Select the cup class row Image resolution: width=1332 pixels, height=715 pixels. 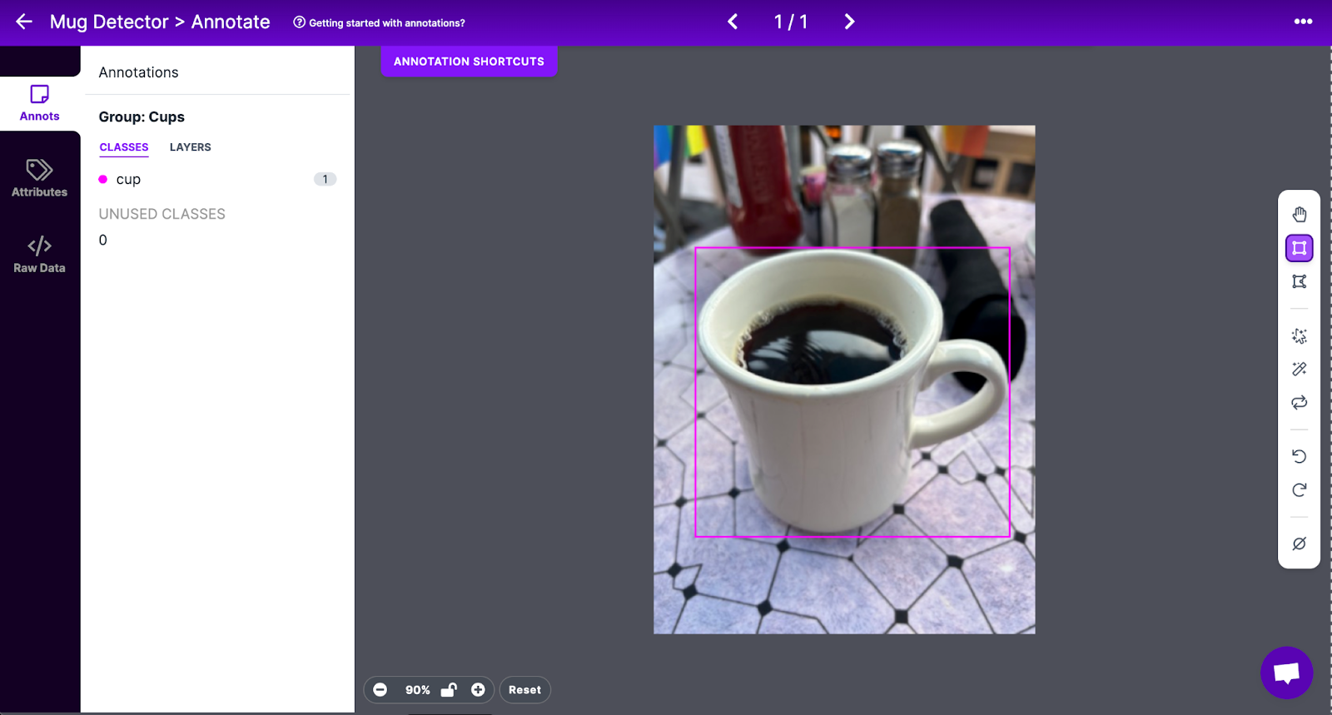pyautogui.click(x=217, y=179)
